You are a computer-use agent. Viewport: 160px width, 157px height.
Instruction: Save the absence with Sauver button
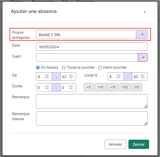139,144
